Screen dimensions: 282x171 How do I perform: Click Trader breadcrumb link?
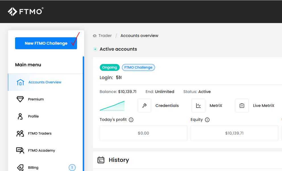point(105,36)
